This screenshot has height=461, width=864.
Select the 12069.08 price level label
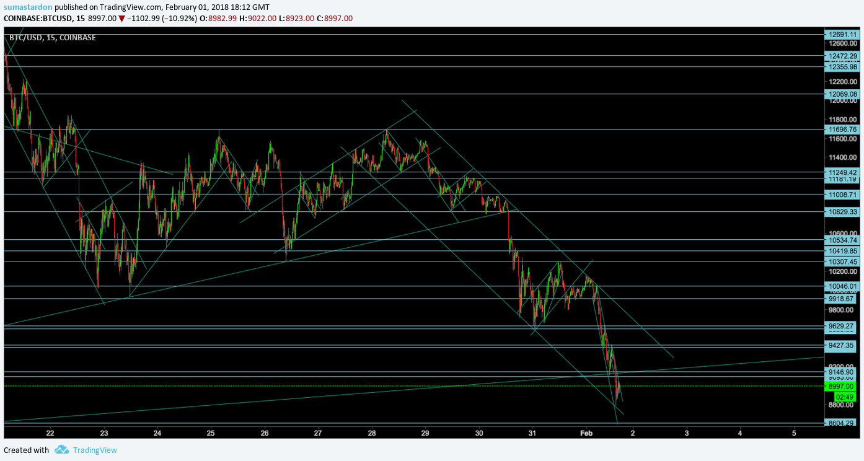(842, 94)
